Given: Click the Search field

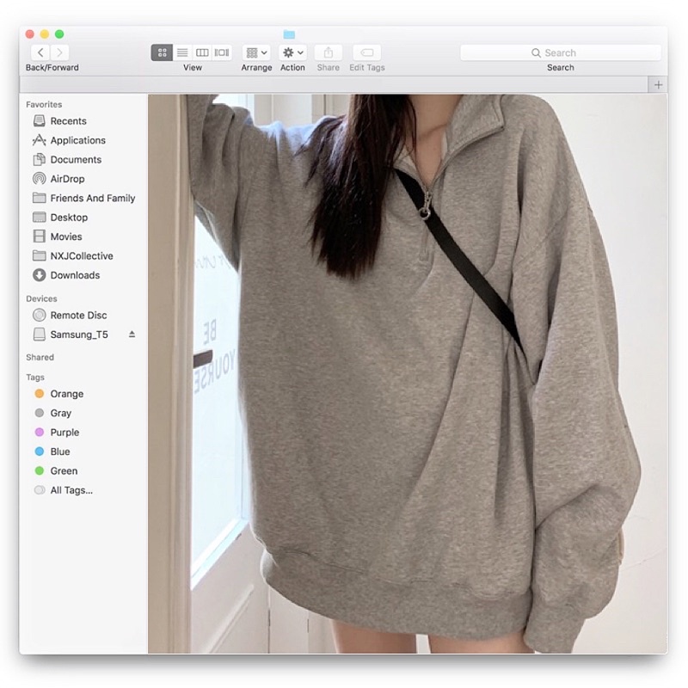Looking at the screenshot, I should point(560,52).
